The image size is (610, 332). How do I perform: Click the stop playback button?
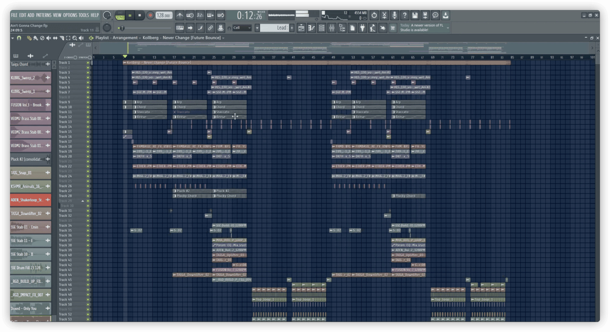[x=140, y=15]
